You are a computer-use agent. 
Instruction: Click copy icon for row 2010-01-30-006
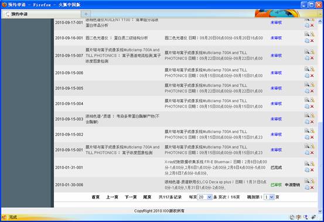tap(307, 188)
